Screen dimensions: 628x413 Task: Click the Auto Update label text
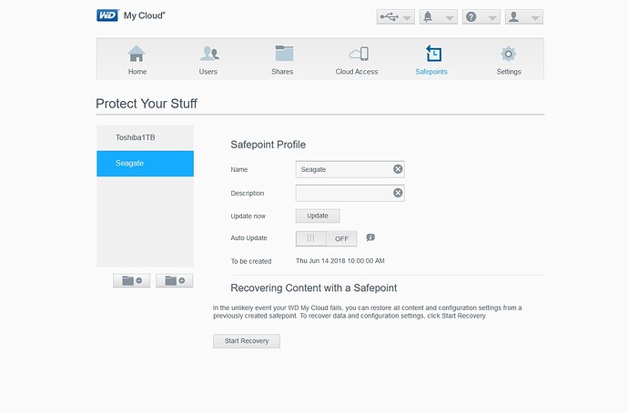coord(248,238)
